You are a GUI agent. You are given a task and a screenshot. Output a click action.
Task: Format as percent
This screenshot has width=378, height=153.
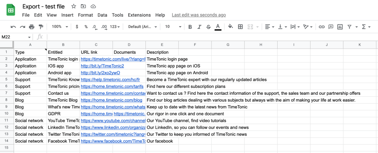(86, 27)
